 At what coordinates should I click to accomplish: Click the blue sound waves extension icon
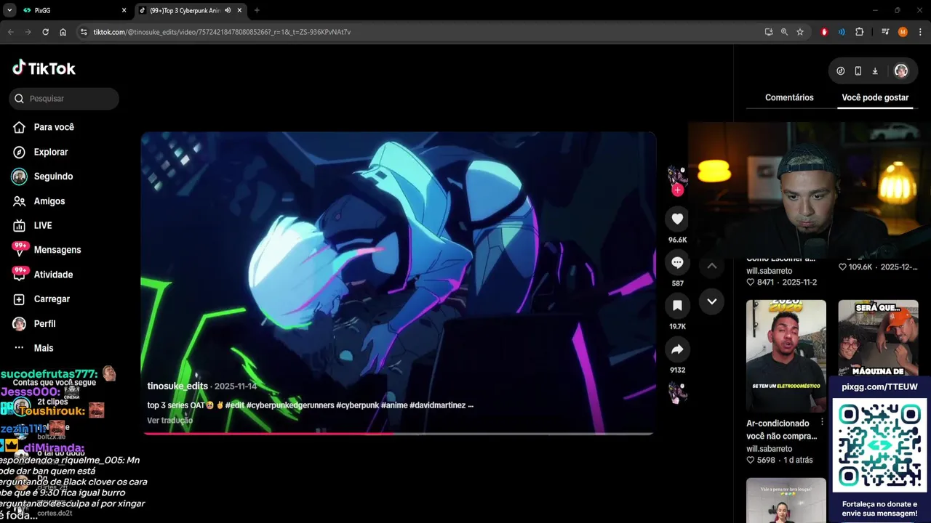(x=842, y=32)
